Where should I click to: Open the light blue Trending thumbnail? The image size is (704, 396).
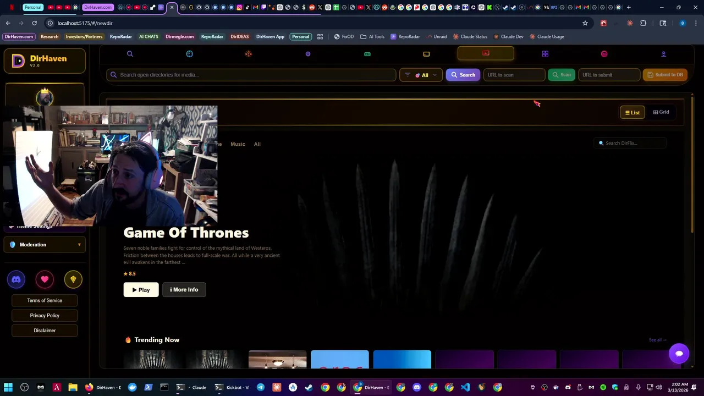click(x=340, y=359)
